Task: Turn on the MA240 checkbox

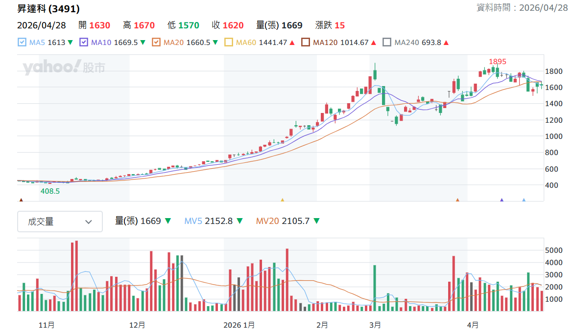Action: pyautogui.click(x=387, y=43)
